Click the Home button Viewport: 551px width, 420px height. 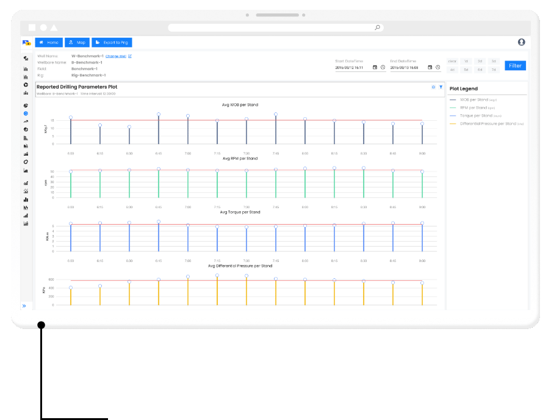[x=49, y=43]
